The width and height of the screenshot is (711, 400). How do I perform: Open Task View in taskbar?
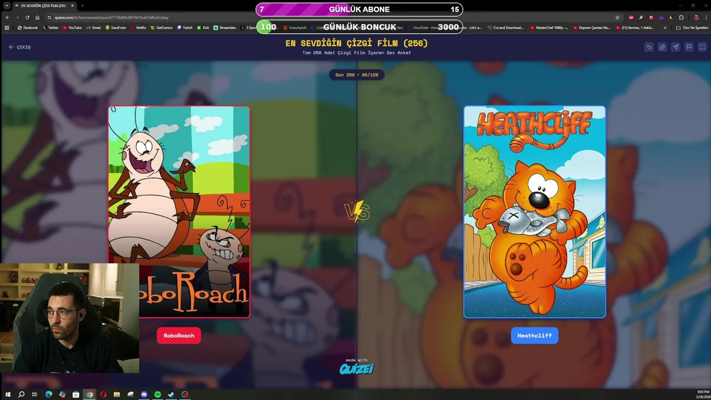pyautogui.click(x=34, y=394)
